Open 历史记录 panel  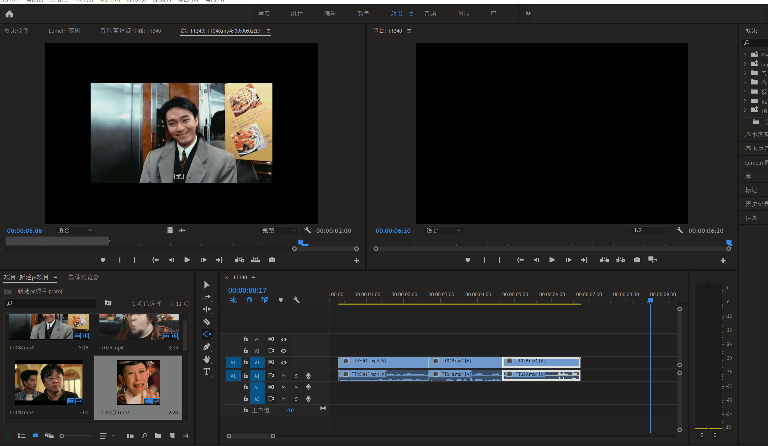(x=756, y=204)
